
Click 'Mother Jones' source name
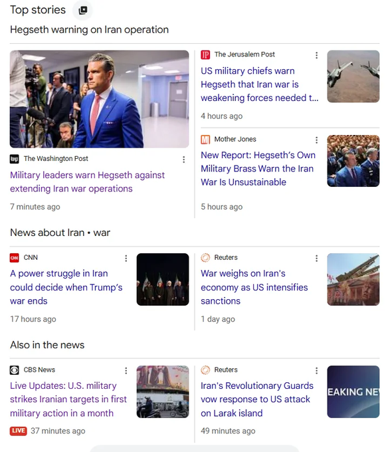coord(235,139)
